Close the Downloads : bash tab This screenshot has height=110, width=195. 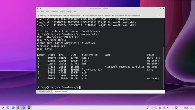[x=66, y=92]
